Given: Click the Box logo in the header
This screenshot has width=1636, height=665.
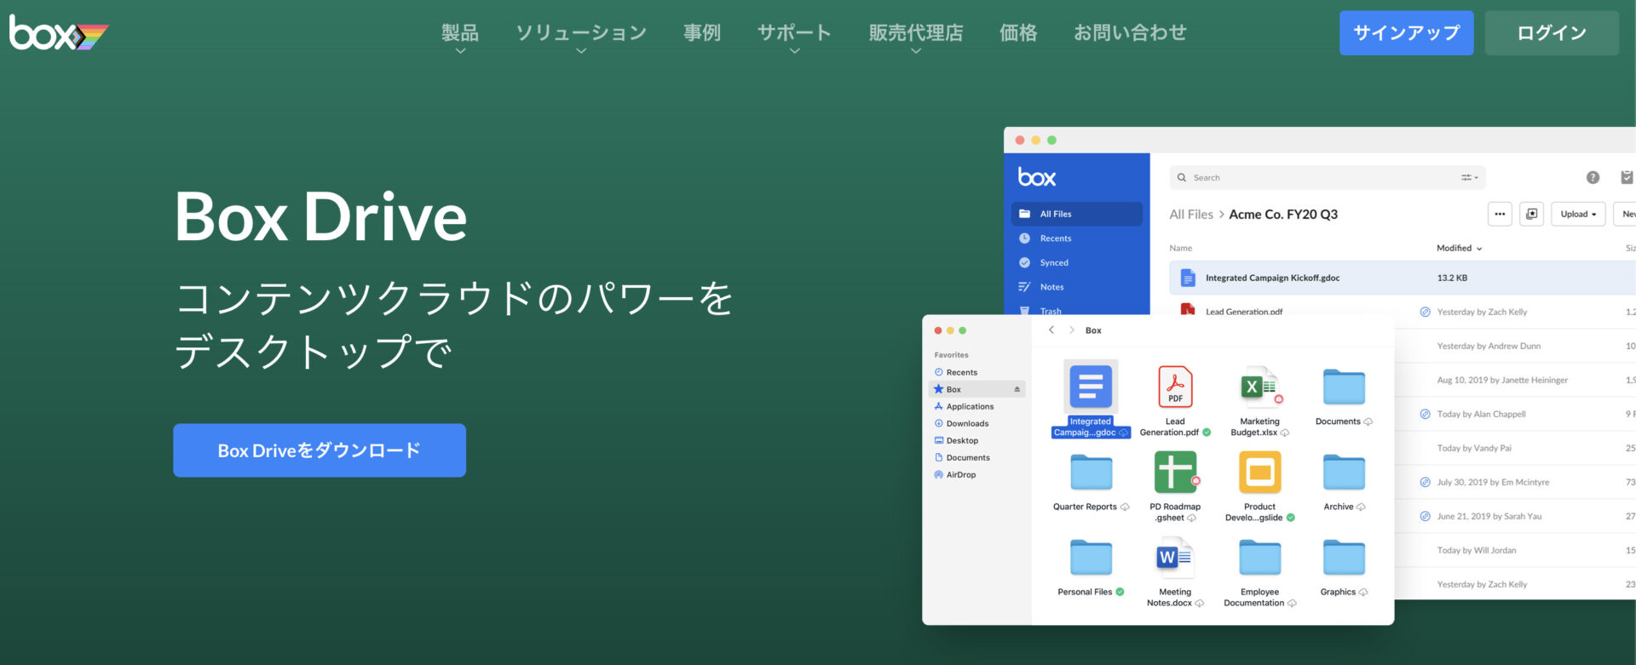Looking at the screenshot, I should [59, 33].
